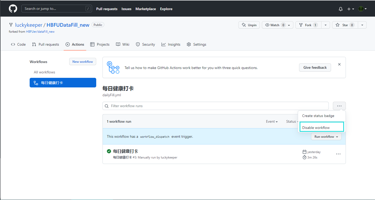Dismiss the feedback banner with X
The height and width of the screenshot is (200, 375).
click(339, 64)
